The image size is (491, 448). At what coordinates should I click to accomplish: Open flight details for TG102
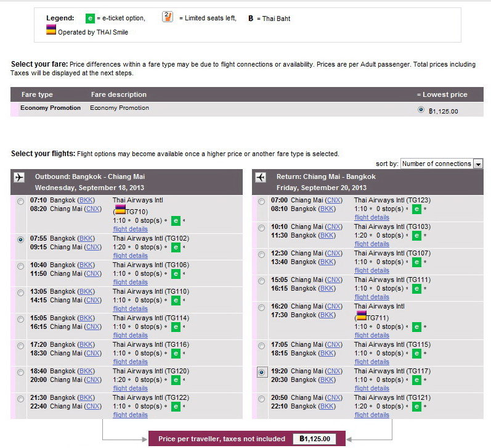click(x=130, y=255)
